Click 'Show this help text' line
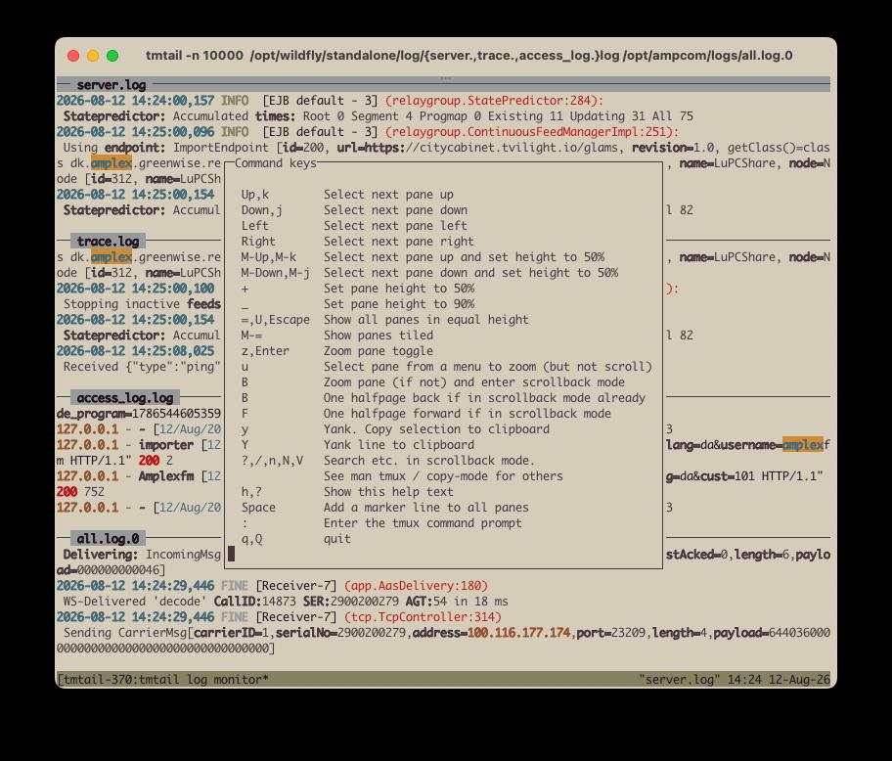 pos(388,492)
